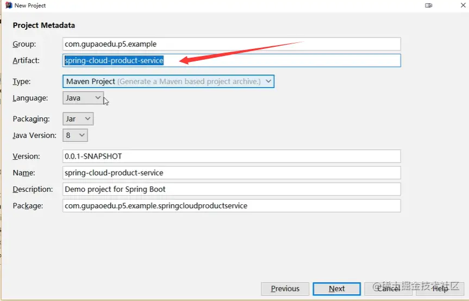Screen dimensions: 469x301
Task: Click the Description field with Demo project text
Action: [x=232, y=189]
